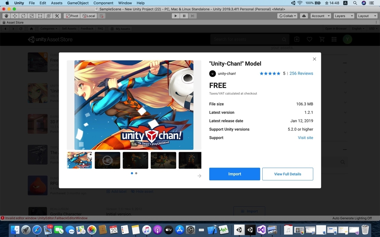Viewport: 380px width, 237px height.
Task: Click the FAQ link
Action: click(x=100, y=29)
